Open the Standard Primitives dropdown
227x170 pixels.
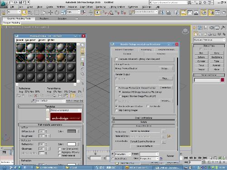click(x=209, y=40)
